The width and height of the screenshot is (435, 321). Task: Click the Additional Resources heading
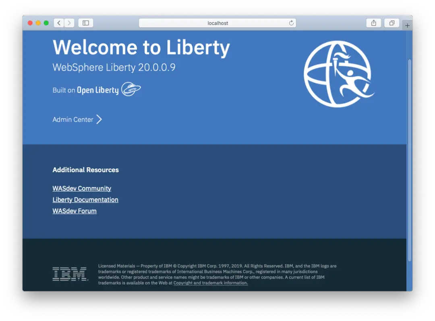point(86,170)
